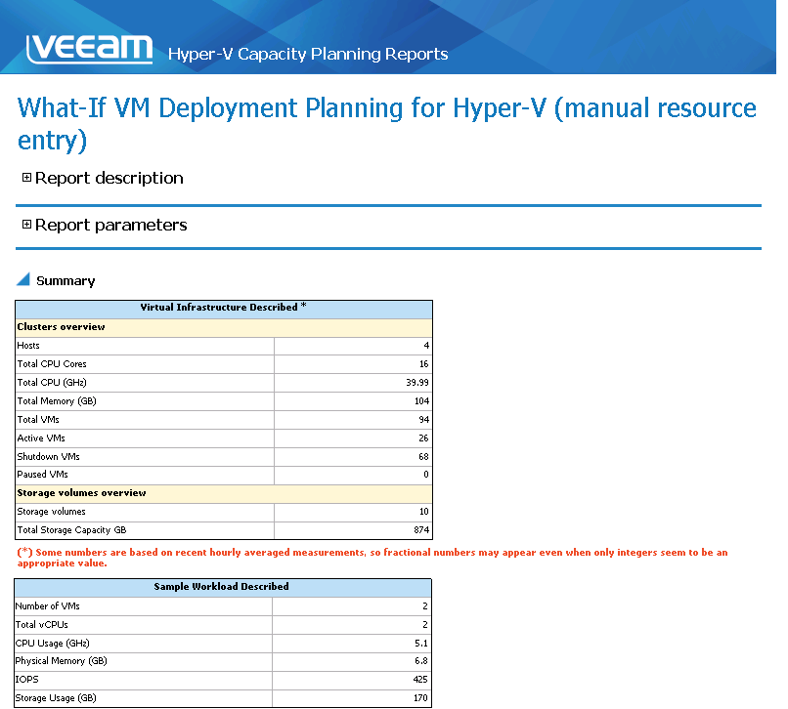Click the storage capacity value 874
Screen dimensions: 788x709
tap(421, 530)
